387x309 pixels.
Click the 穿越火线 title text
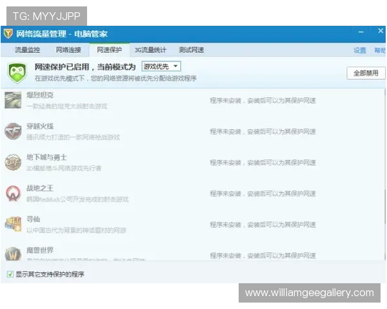pyautogui.click(x=40, y=126)
